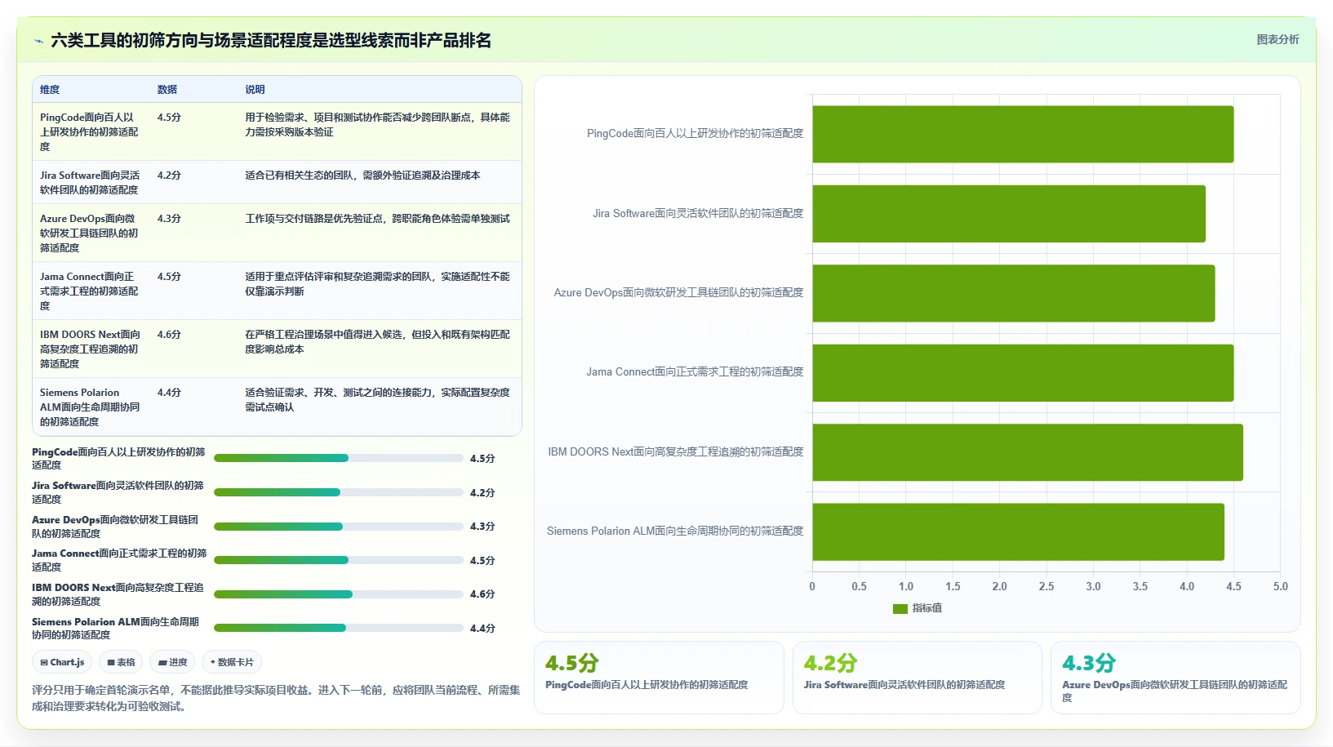Screen dimensions: 1333x747
Task: Click the description starting 在严格工程治理场景
Action: coord(378,341)
